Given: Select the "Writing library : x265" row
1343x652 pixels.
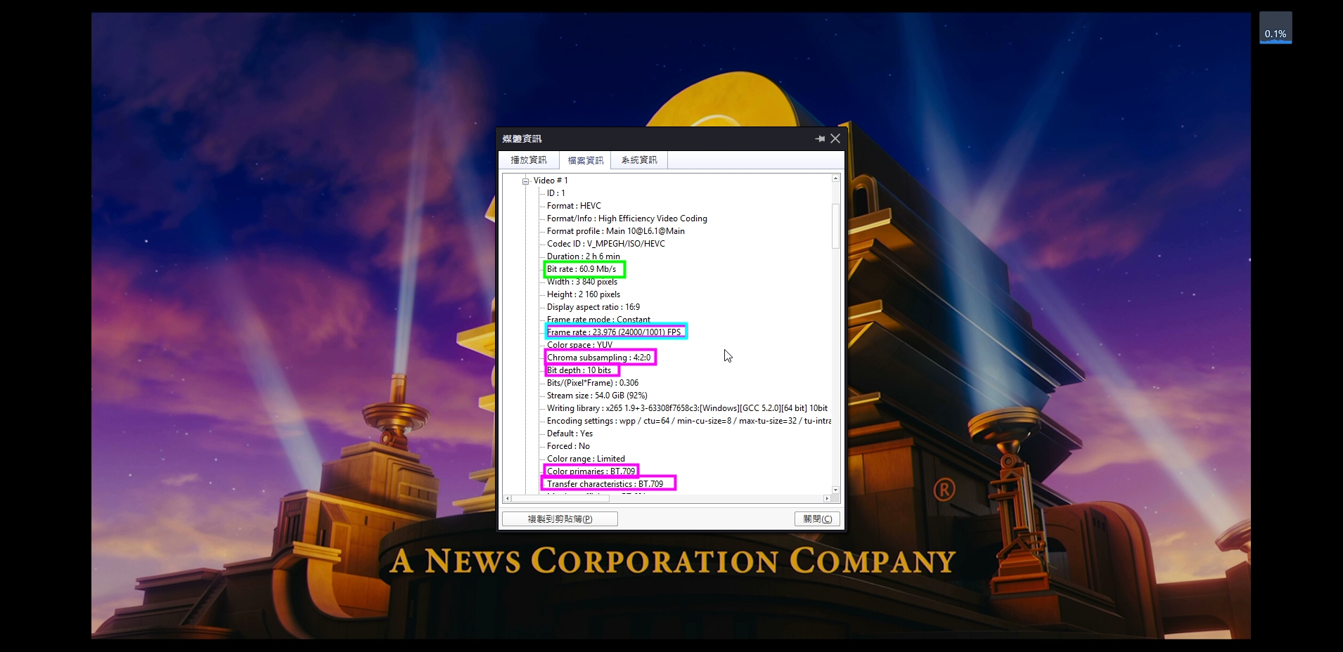Looking at the screenshot, I should click(x=687, y=408).
